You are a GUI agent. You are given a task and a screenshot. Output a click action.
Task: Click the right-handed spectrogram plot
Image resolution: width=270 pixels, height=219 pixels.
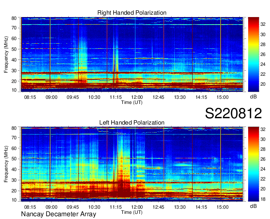tap(132, 54)
